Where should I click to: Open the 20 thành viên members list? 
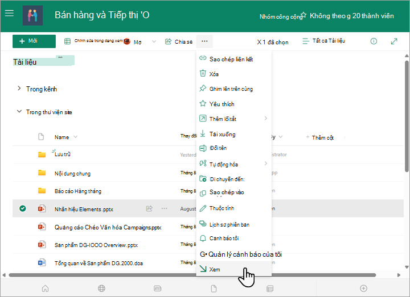click(373, 16)
